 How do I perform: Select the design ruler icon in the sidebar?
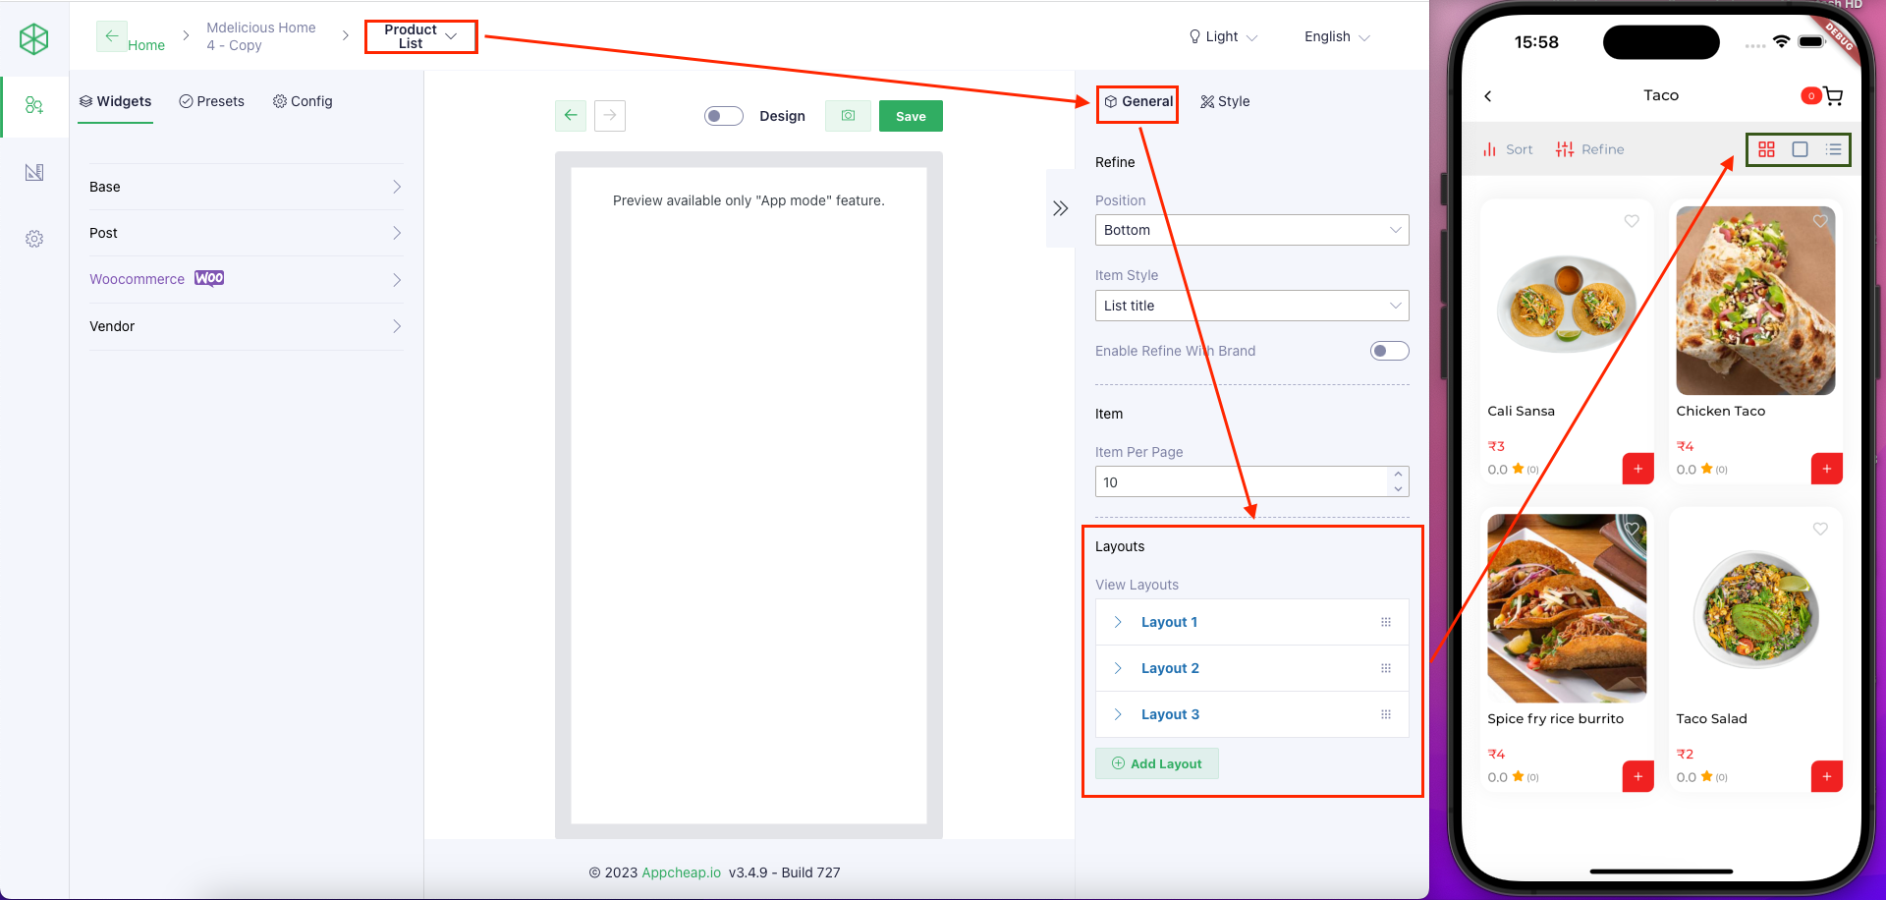click(34, 172)
